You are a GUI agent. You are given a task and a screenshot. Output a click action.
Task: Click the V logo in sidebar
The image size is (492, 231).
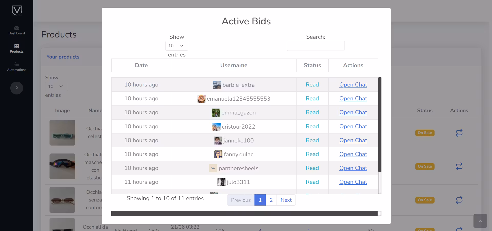[x=17, y=10]
